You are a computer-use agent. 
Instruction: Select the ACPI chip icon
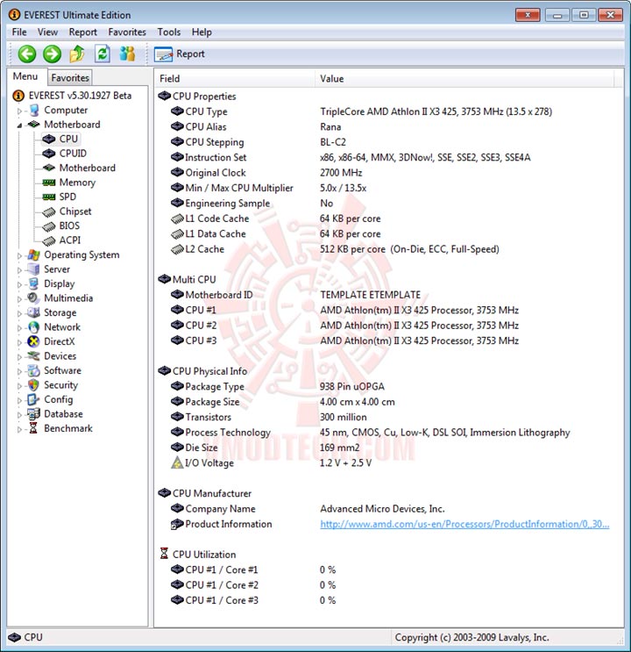49,240
